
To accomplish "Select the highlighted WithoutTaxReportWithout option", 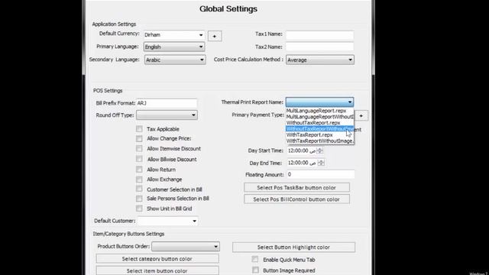I will tap(319, 129).
